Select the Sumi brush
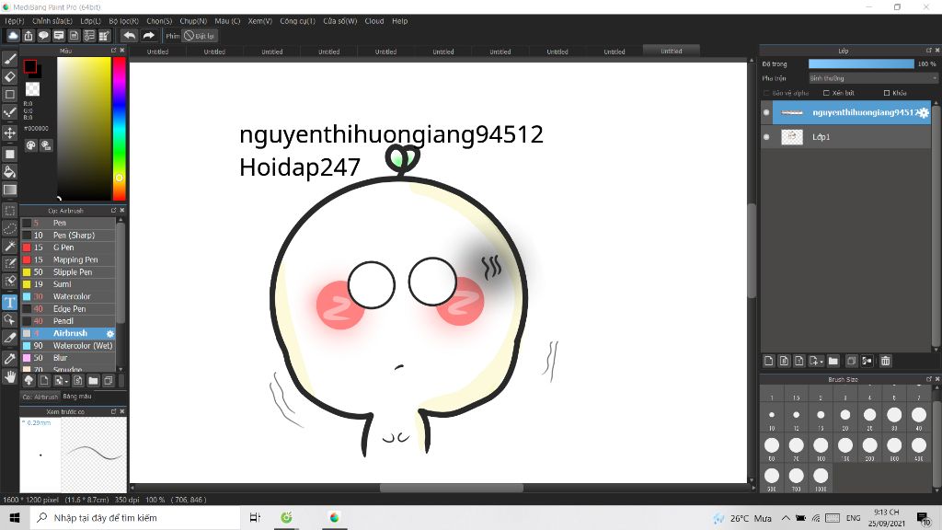This screenshot has width=942, height=530. (68, 284)
